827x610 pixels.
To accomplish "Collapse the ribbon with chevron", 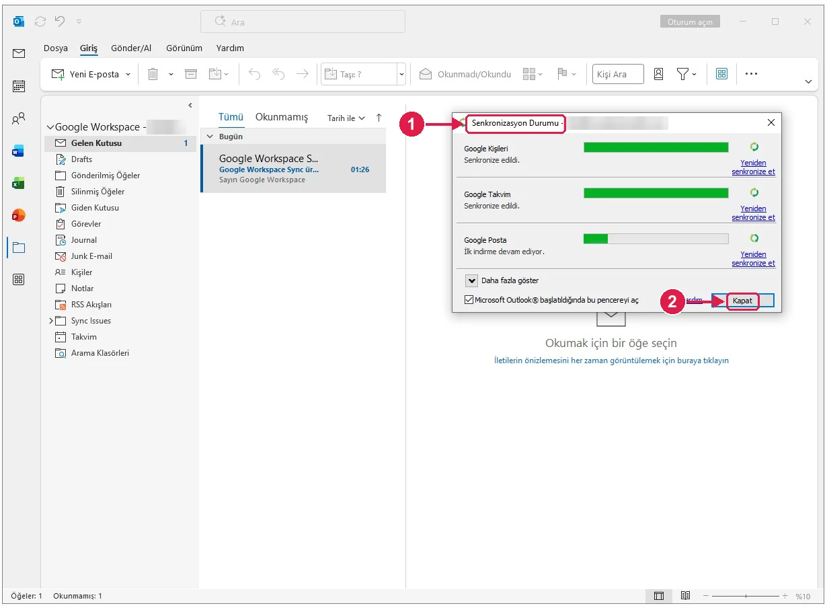I will 808,81.
